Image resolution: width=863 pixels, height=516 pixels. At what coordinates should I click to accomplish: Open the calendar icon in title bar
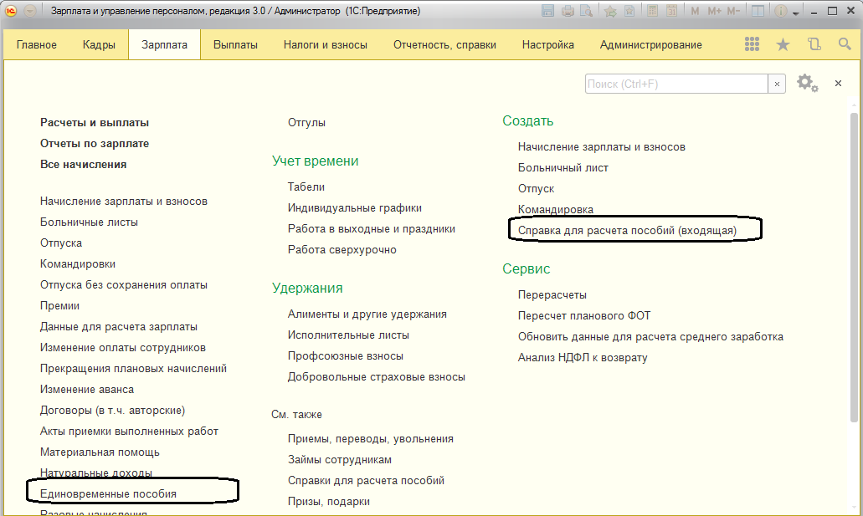(x=671, y=11)
